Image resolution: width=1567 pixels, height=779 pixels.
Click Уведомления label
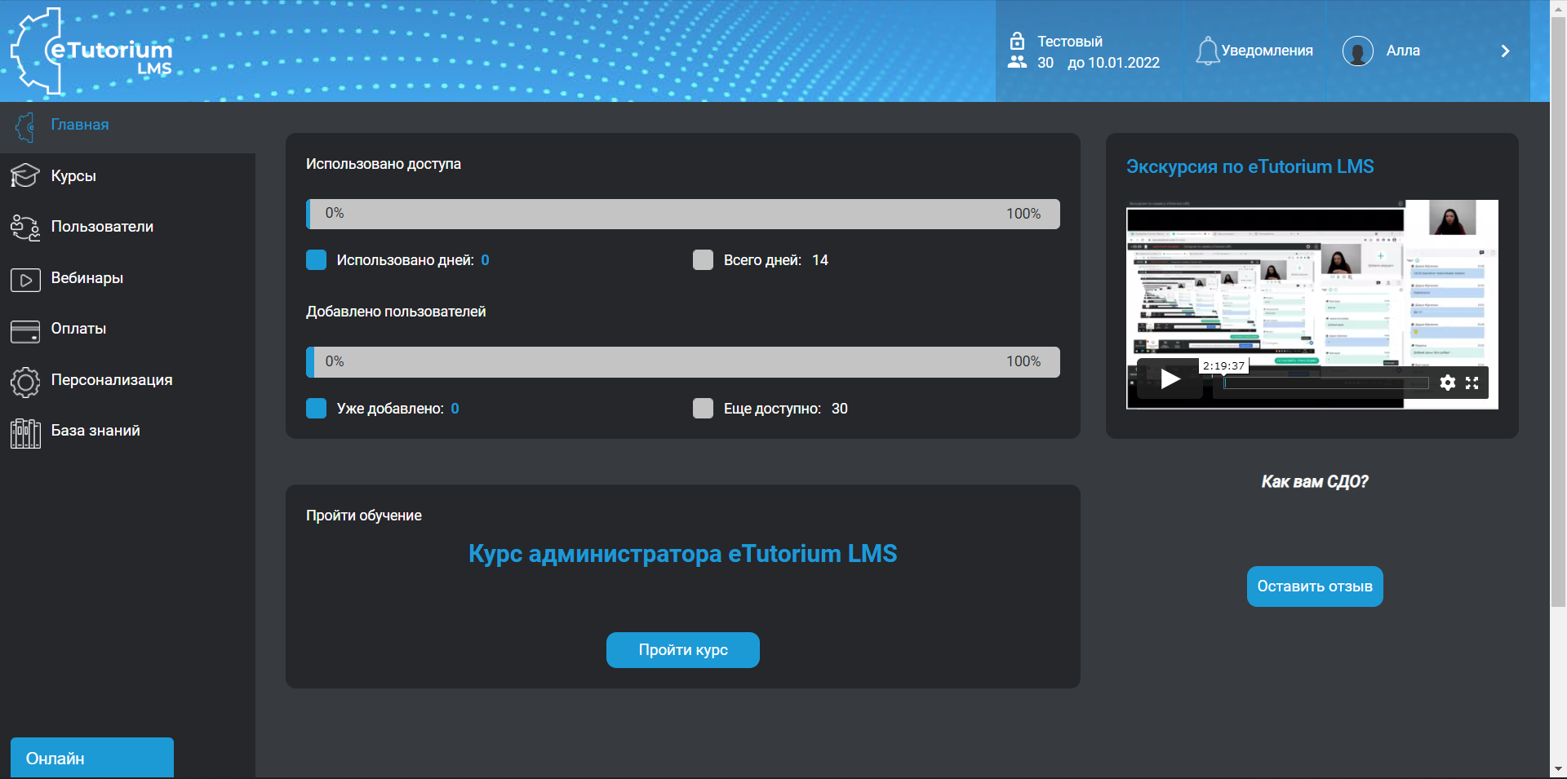pyautogui.click(x=1267, y=51)
